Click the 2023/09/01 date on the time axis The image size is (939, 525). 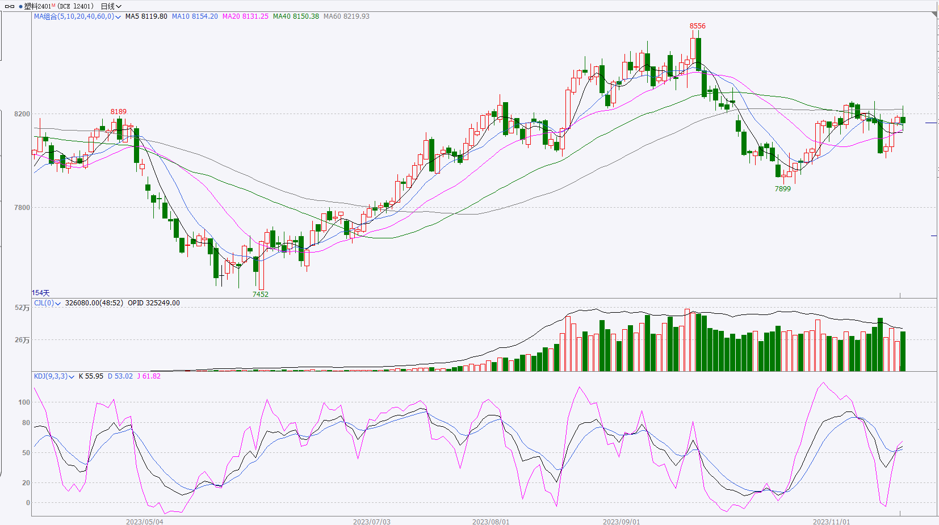(x=621, y=522)
